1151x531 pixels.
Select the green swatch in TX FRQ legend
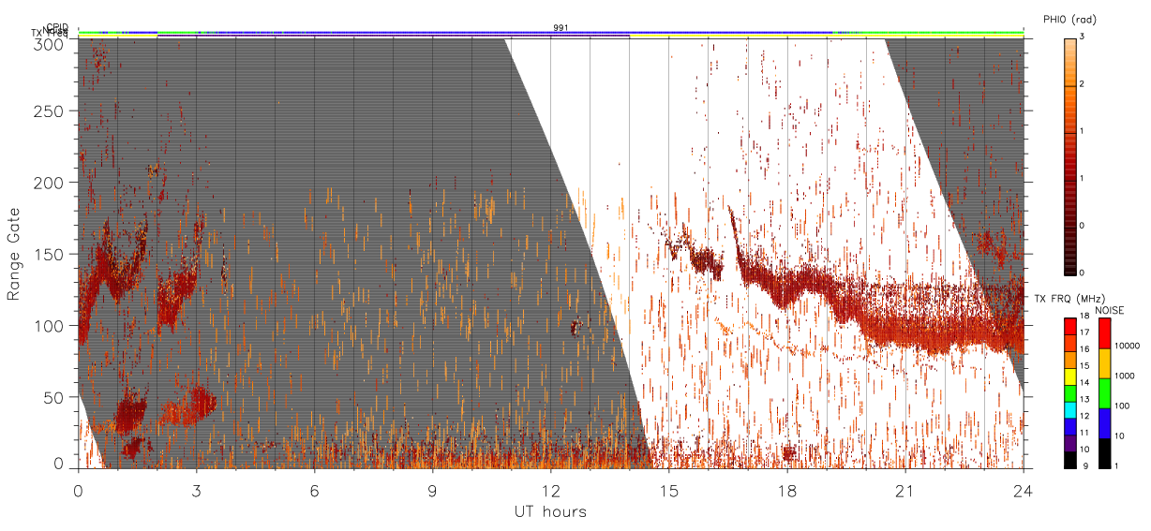[x=1070, y=393]
